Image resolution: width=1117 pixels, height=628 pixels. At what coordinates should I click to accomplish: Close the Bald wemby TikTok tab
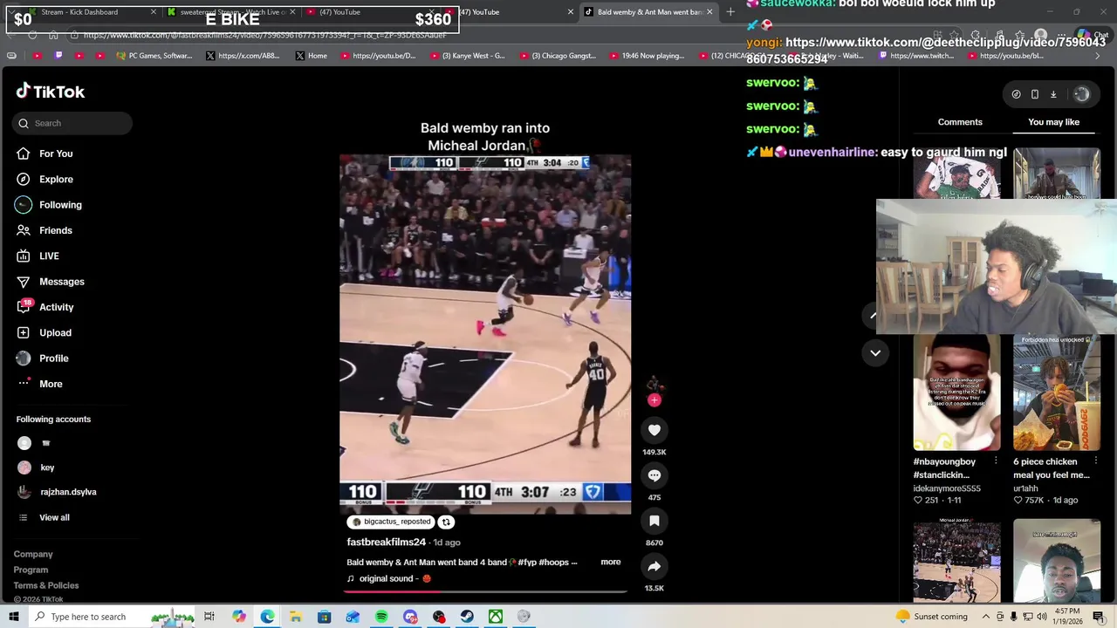coord(709,12)
